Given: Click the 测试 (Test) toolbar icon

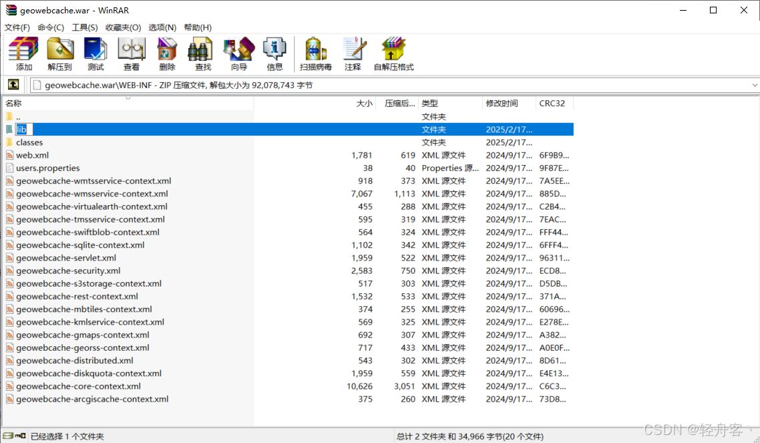Looking at the screenshot, I should 95,49.
